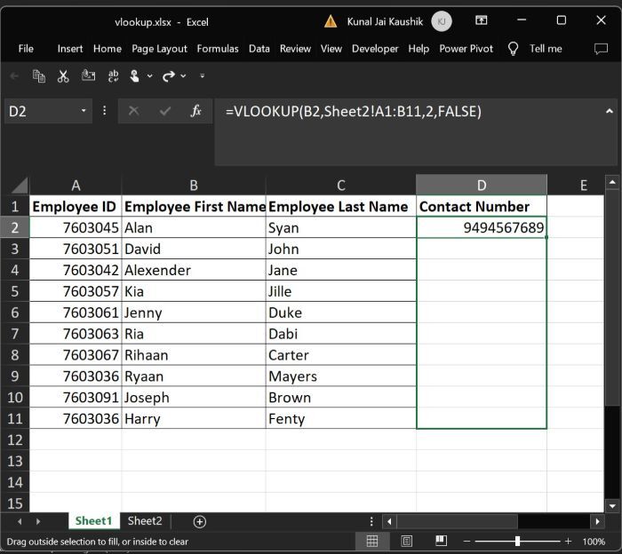Click the Copy icon in quick access toolbar
Image resolution: width=622 pixels, height=554 pixels.
(x=38, y=75)
